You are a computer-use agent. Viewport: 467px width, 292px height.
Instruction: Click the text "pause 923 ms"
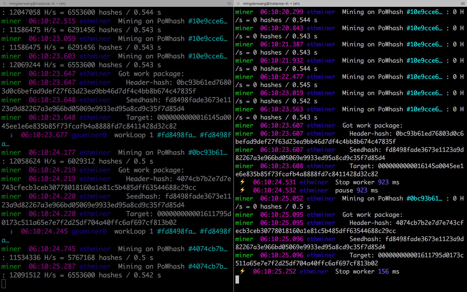pos(357,190)
